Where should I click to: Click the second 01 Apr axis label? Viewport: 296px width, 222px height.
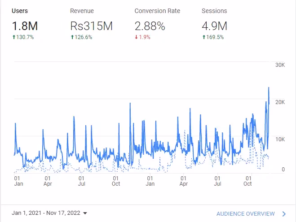[184, 181]
